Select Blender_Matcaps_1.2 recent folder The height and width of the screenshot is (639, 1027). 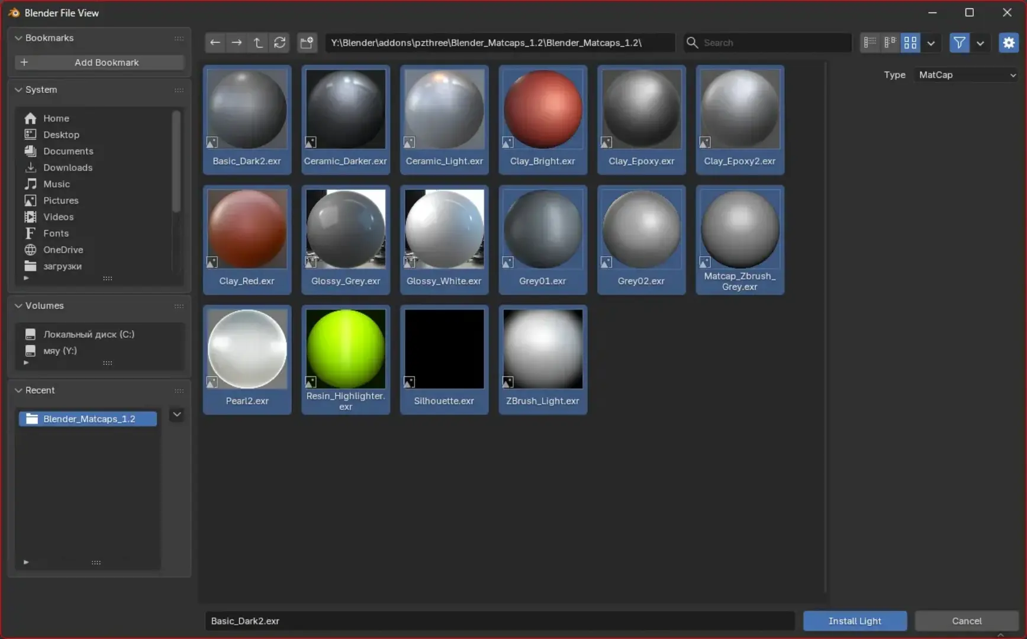click(88, 419)
